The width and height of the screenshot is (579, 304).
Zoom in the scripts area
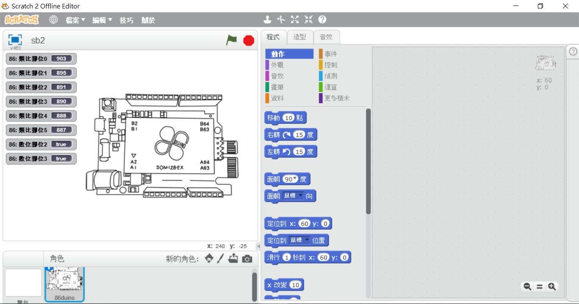pyautogui.click(x=551, y=286)
